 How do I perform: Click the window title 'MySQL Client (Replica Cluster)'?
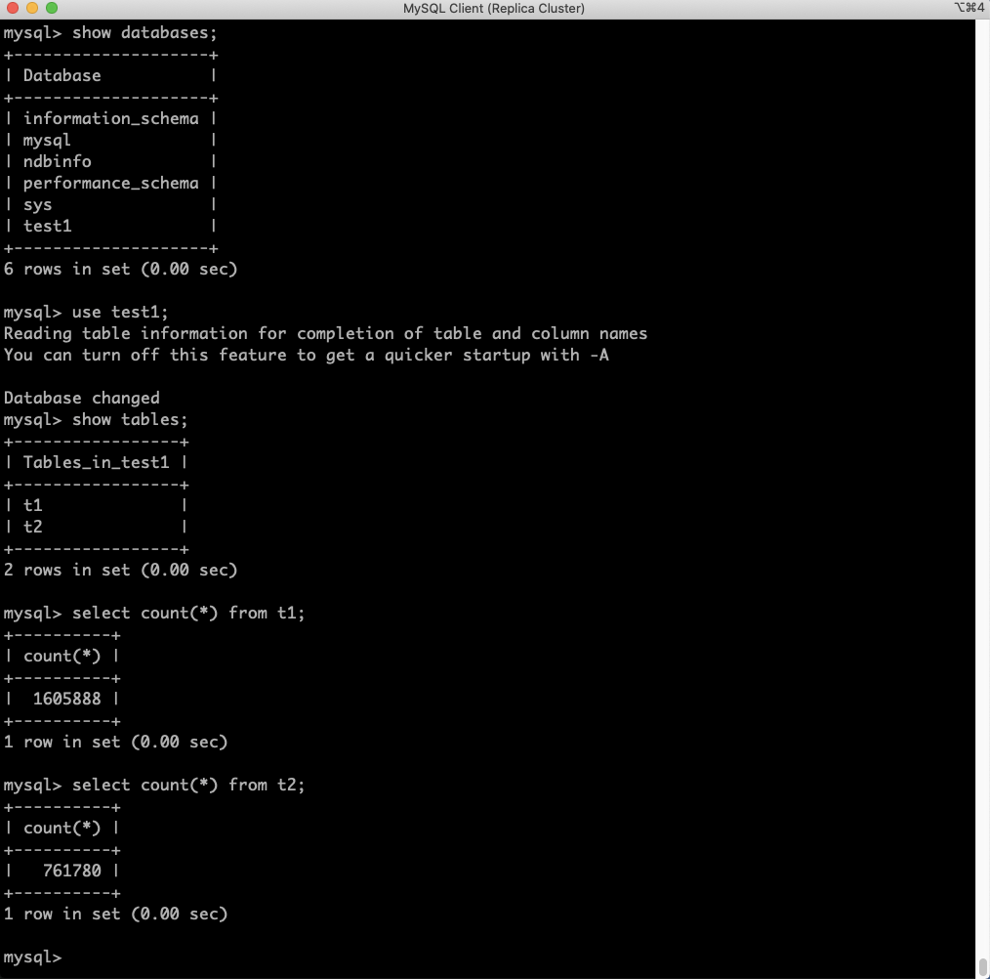(x=494, y=8)
